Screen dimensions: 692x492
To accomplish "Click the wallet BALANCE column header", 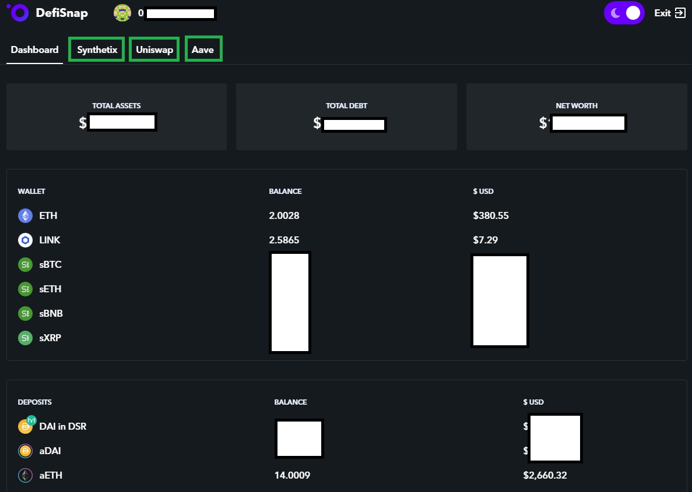I will pyautogui.click(x=285, y=192).
